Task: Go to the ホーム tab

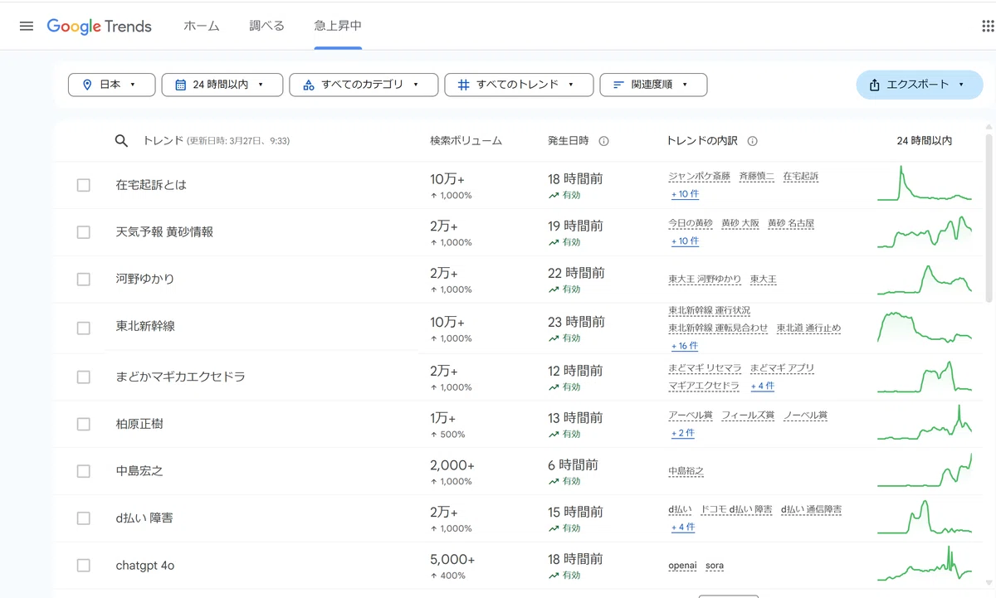Action: click(x=202, y=26)
